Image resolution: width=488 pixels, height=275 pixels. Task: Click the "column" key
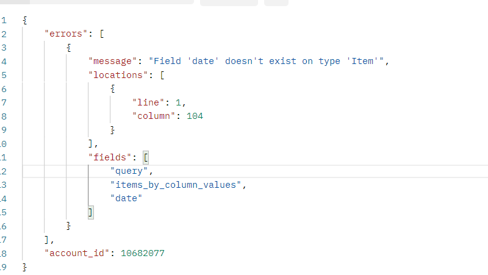coord(152,116)
